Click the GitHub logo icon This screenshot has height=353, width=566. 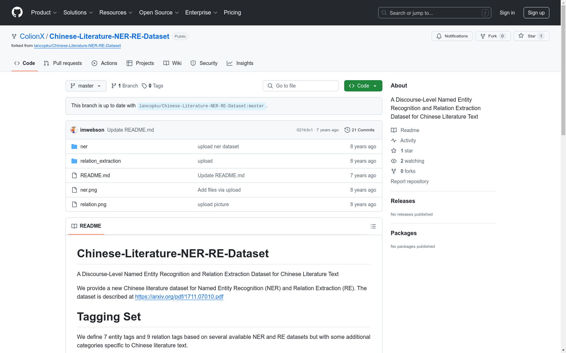[17, 12]
